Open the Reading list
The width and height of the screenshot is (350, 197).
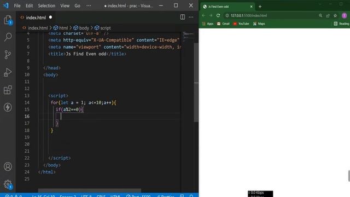341,24
